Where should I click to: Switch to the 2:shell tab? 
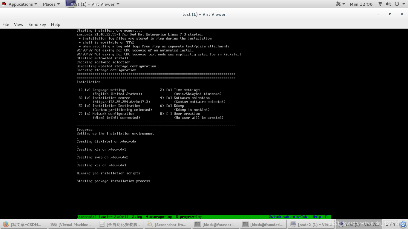pos(121,217)
